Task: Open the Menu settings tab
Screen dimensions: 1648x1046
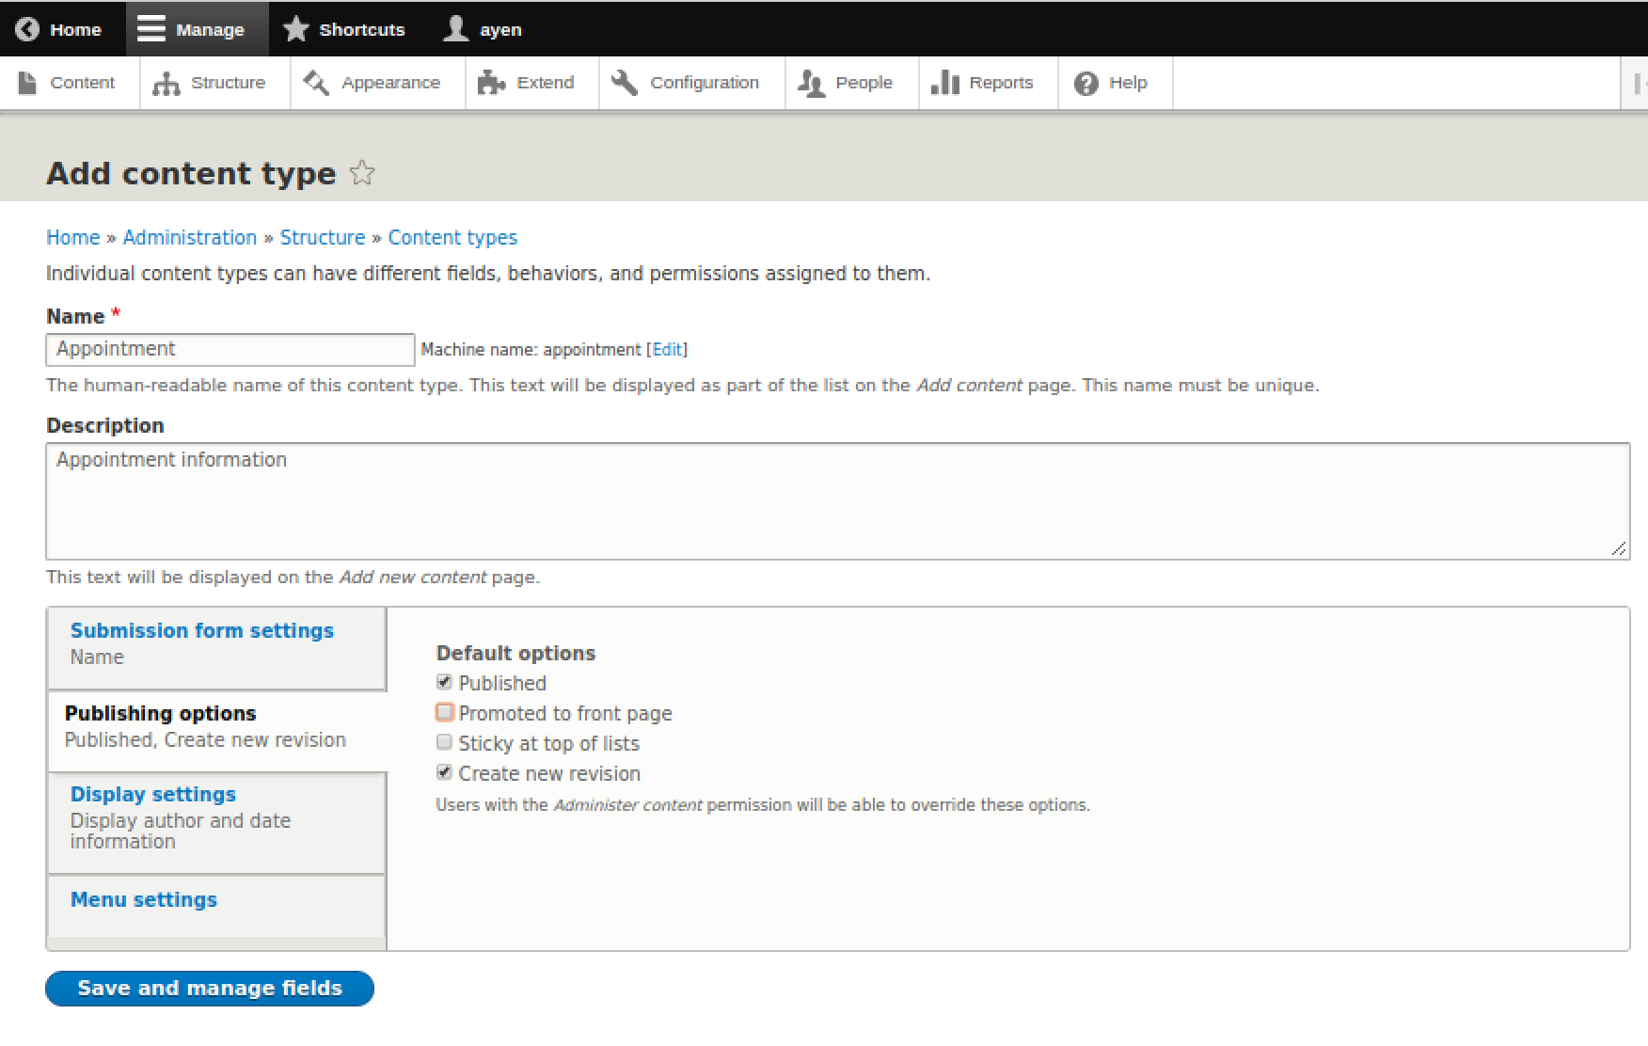Action: (x=216, y=907)
